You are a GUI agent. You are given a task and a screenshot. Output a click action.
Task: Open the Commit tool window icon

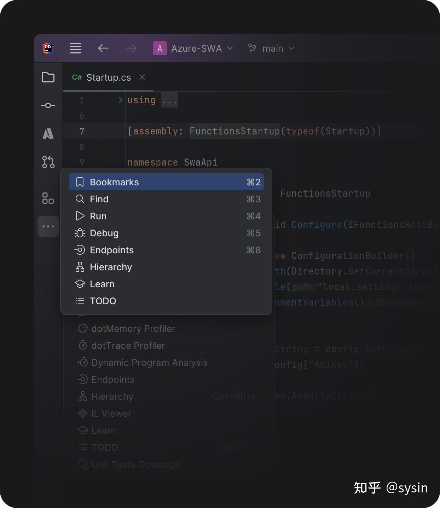tap(48, 105)
